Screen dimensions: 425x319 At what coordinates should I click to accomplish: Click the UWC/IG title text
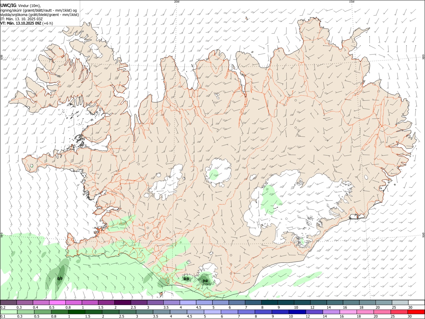pyautogui.click(x=8, y=6)
